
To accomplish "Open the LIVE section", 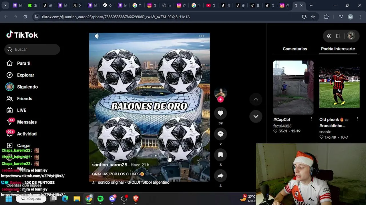I will click(21, 110).
